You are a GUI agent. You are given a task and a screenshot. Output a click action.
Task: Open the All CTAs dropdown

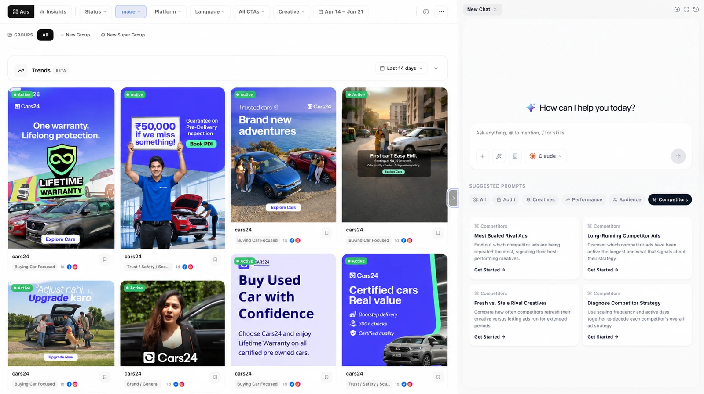click(x=252, y=12)
